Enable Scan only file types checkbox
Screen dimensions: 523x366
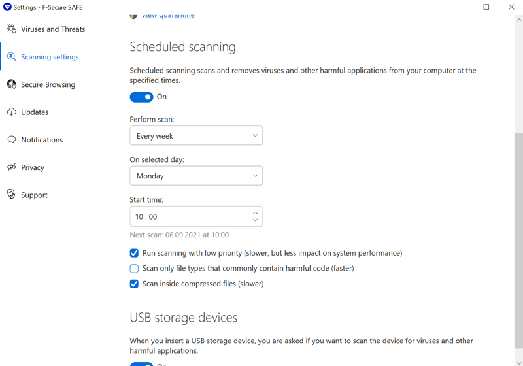pyautogui.click(x=134, y=269)
